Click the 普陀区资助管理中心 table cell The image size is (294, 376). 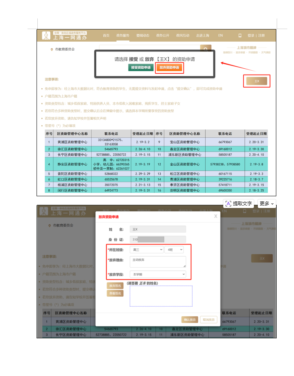(72, 173)
